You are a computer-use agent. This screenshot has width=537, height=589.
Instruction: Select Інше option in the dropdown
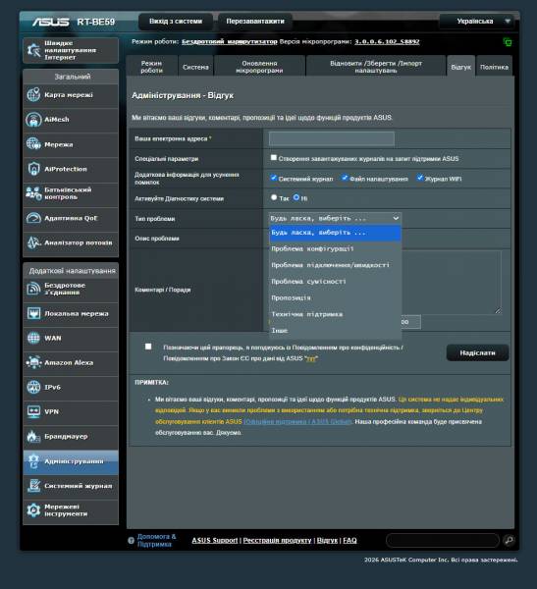(x=335, y=331)
